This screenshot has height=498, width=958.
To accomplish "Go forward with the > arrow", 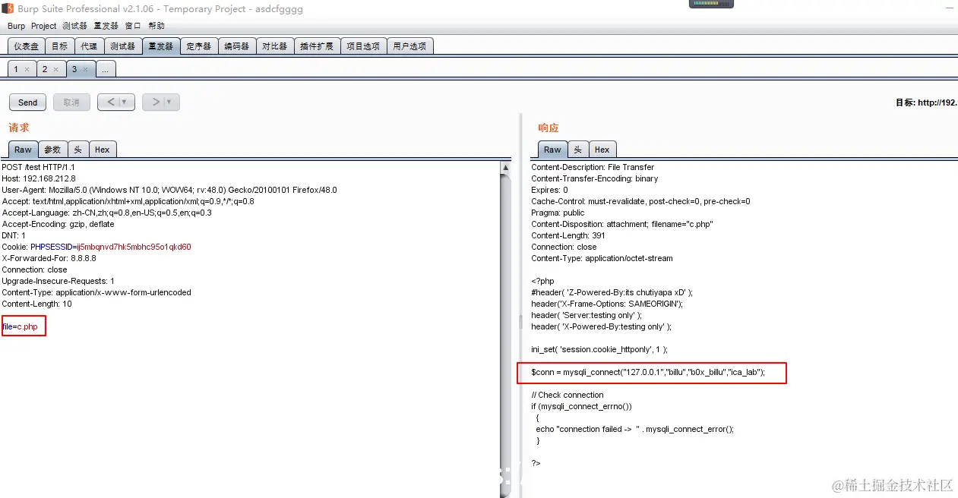I will pos(156,102).
